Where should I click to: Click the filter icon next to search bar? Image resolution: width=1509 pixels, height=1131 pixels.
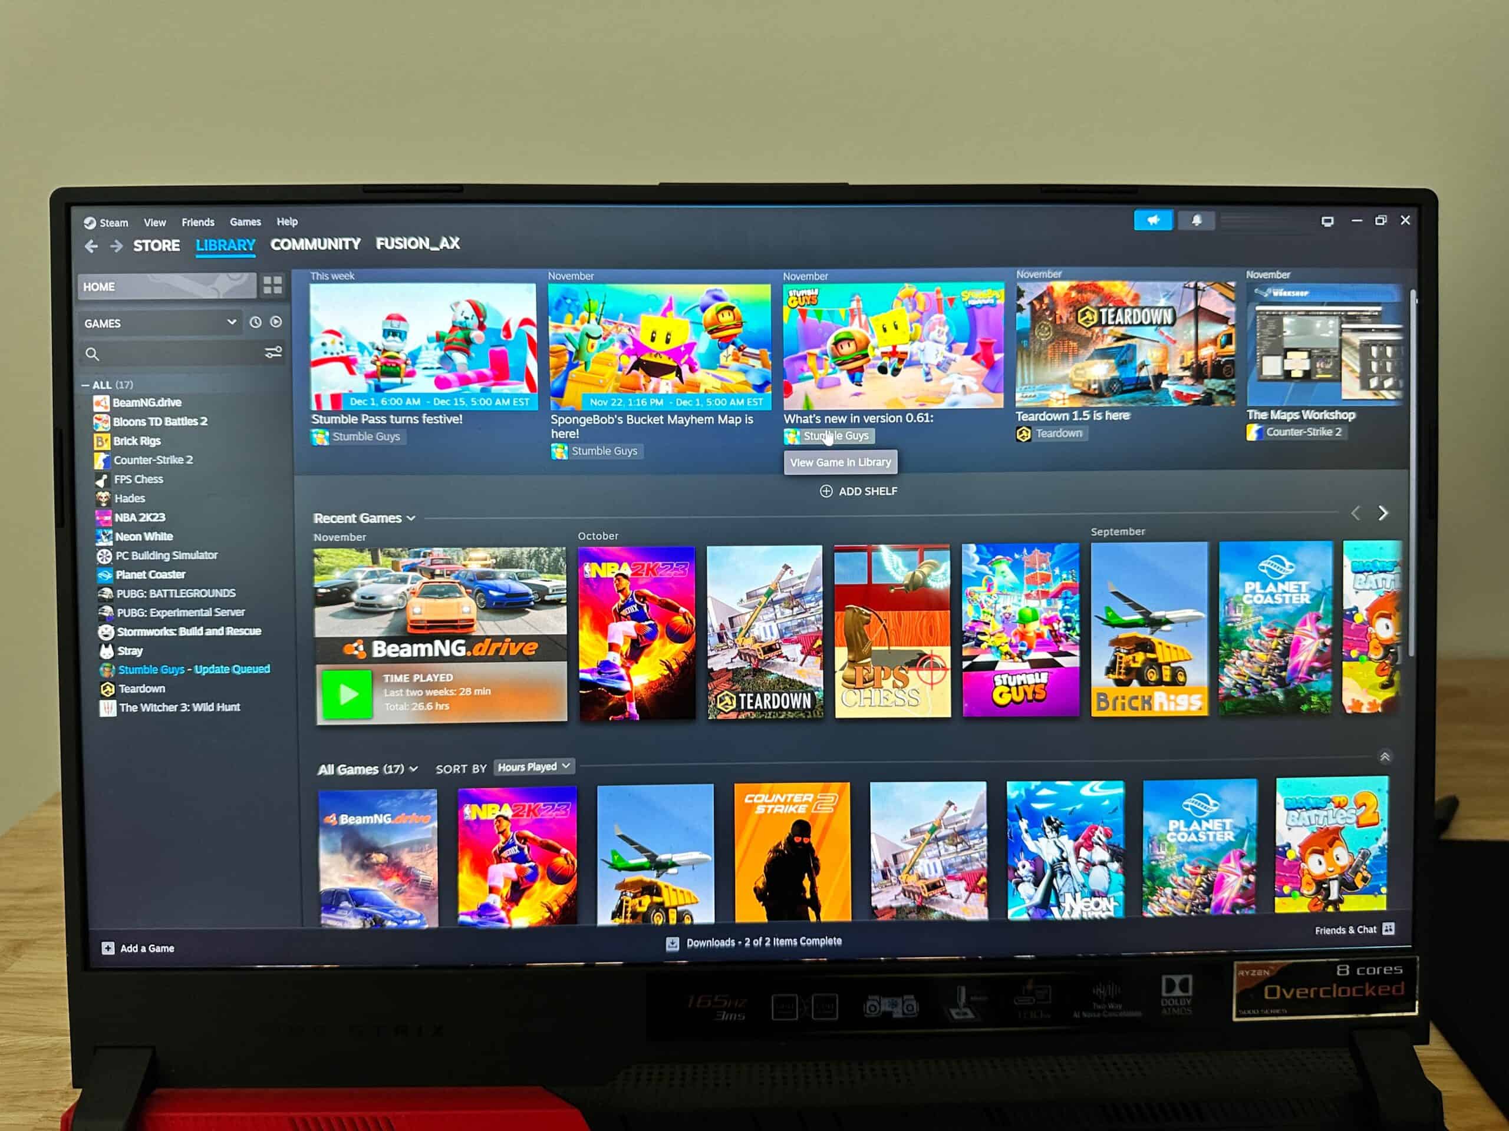pos(276,354)
